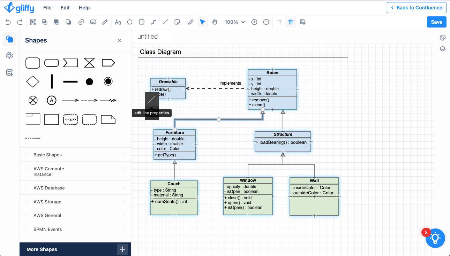Open the Layers panel icon

pyautogui.click(x=442, y=49)
